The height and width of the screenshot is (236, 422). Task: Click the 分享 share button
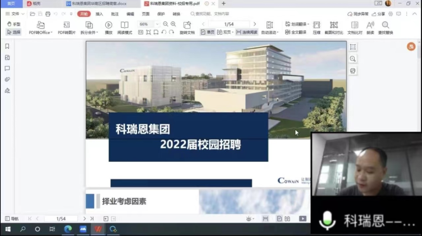coord(379,14)
